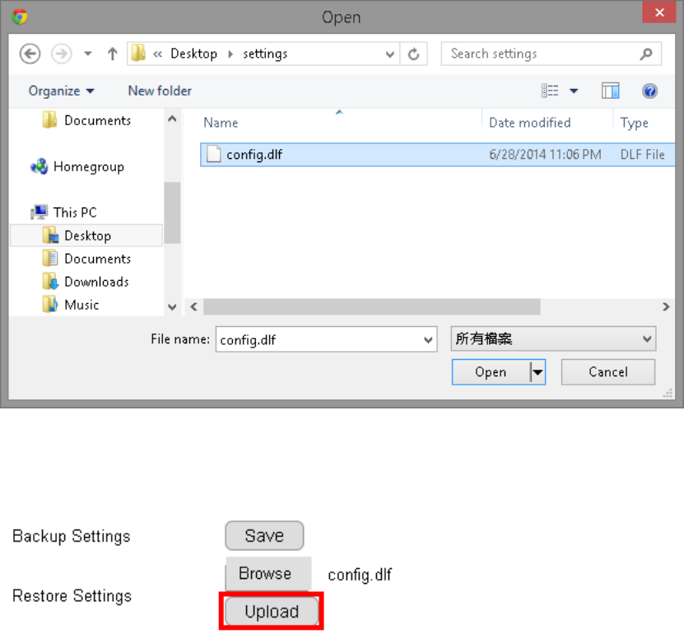Open the File name dropdown arrow

point(428,339)
